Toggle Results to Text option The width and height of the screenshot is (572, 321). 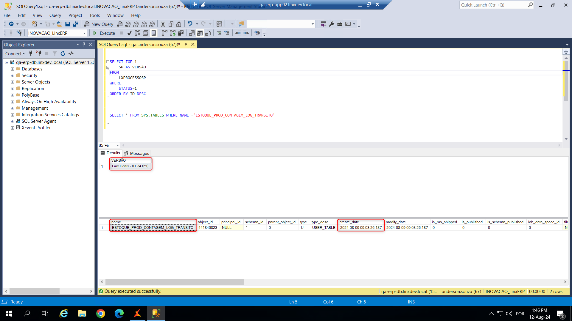pyautogui.click(x=192, y=33)
